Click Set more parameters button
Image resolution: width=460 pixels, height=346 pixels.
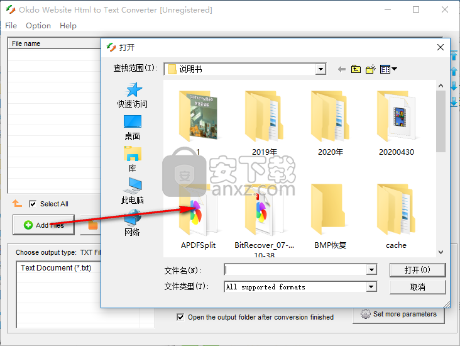point(398,315)
